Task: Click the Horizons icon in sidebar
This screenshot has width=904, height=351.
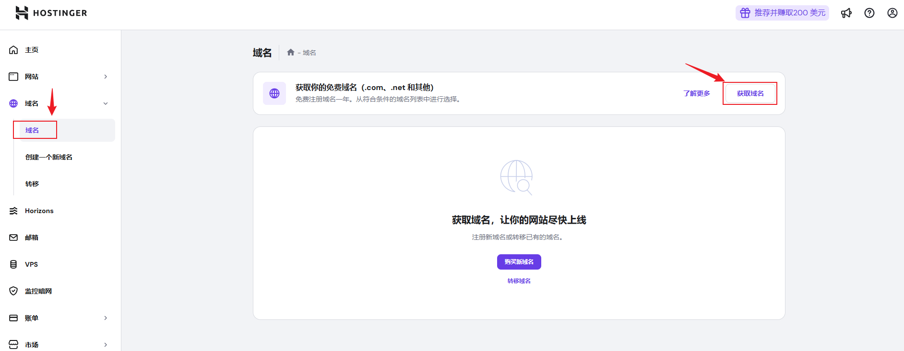Action: pos(13,211)
